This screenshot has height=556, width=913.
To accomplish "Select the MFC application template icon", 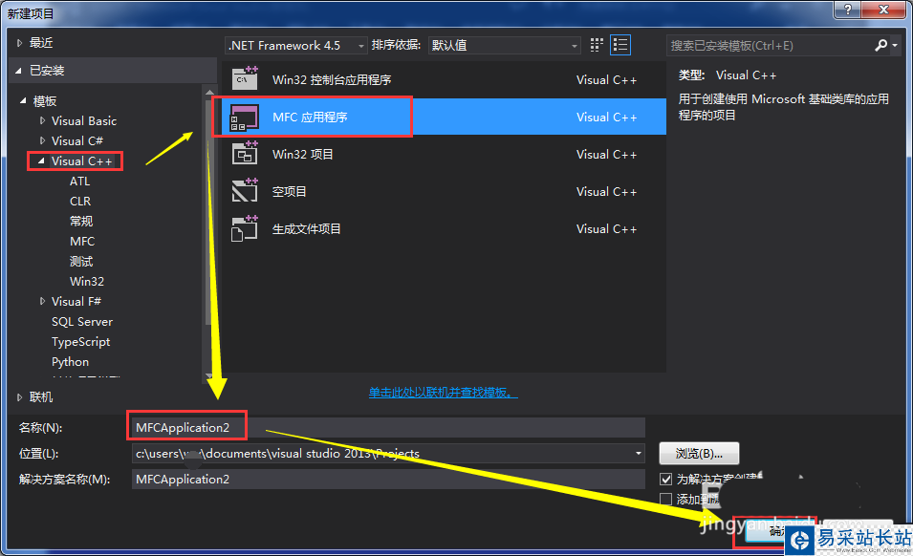I will coord(245,117).
